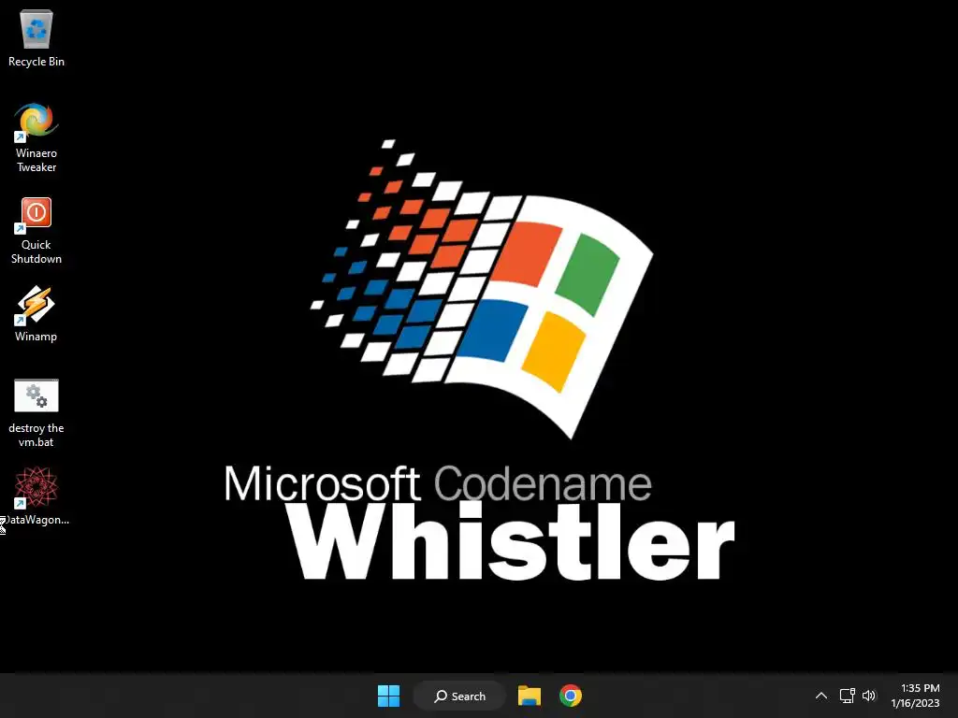Launch Google Chrome from the taskbar

pyautogui.click(x=571, y=696)
